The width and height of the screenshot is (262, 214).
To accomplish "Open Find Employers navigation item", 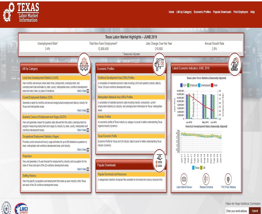I will click(x=241, y=12).
